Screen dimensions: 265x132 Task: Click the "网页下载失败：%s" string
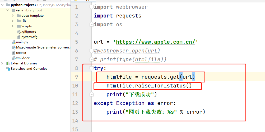tap(151, 112)
